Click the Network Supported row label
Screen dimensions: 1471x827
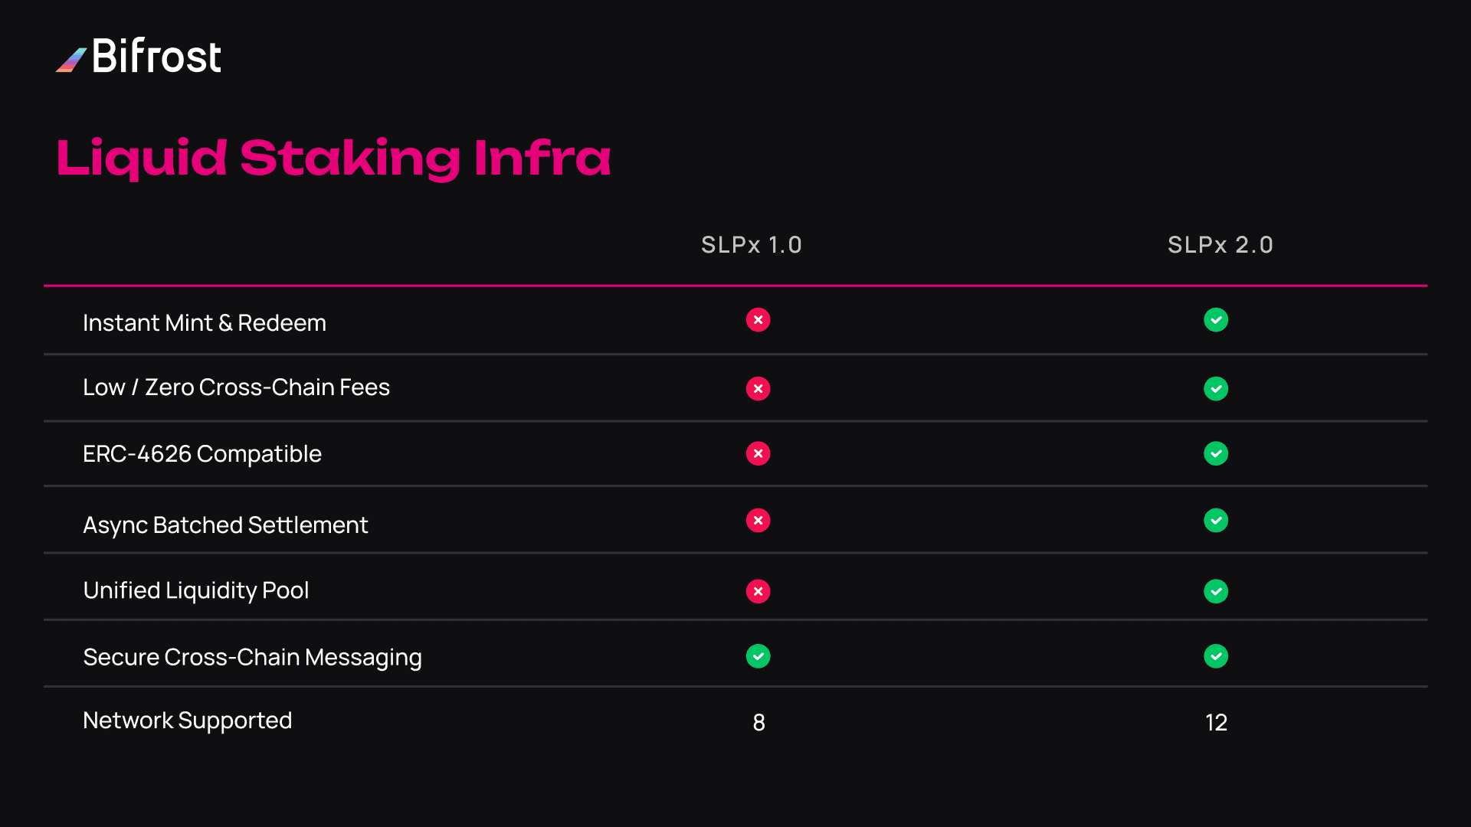tap(187, 721)
